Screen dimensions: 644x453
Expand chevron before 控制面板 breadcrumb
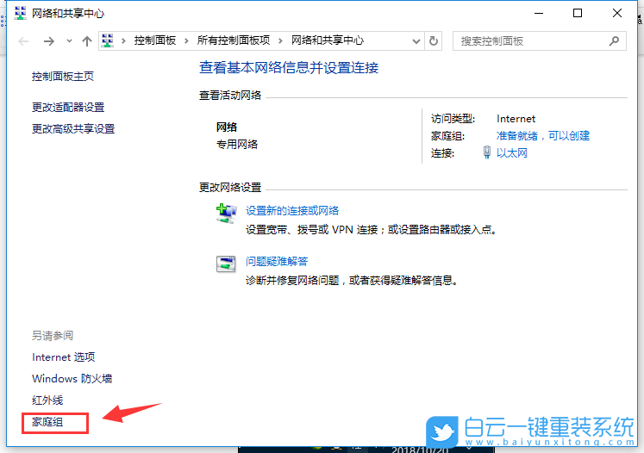tap(123, 40)
